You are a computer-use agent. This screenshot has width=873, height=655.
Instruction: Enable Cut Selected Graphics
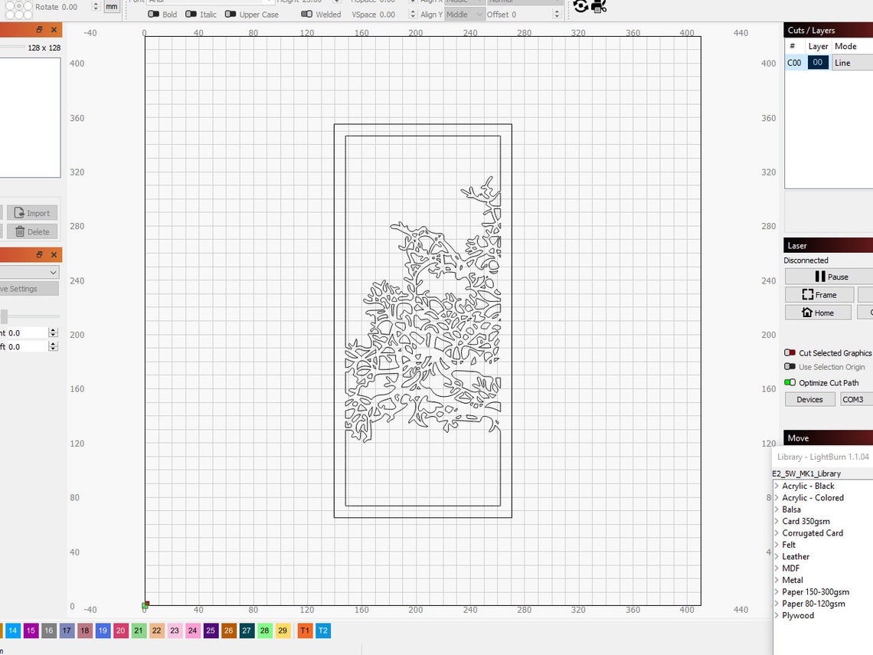pyautogui.click(x=790, y=352)
